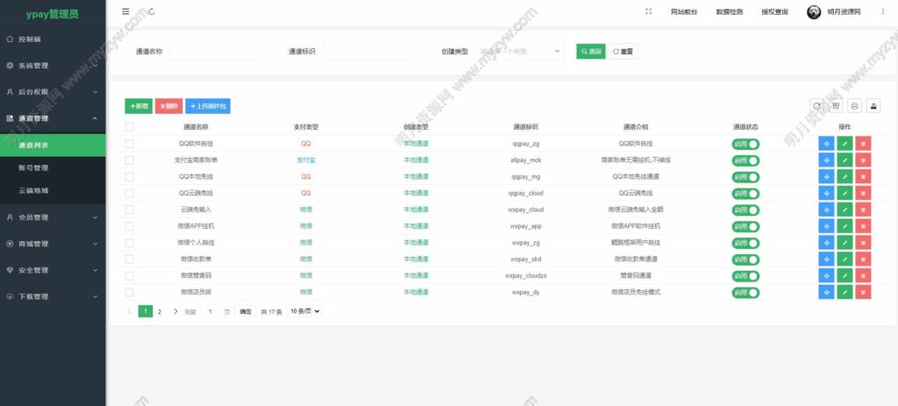The width and height of the screenshot is (898, 406).
Task: Open 账号管理 in the sidebar
Action: pyautogui.click(x=53, y=167)
